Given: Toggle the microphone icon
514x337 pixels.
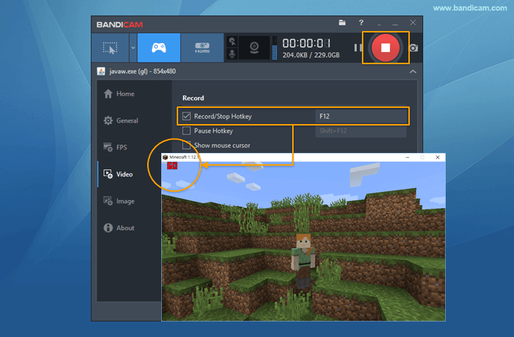Looking at the screenshot, I should click(233, 54).
